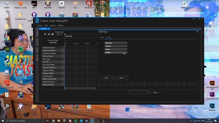Open Task View from the taskbar
The image size is (219, 123).
click(47, 121)
